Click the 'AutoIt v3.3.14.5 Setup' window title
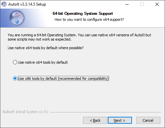Image resolution: width=165 pixels, height=128 pixels. pyautogui.click(x=27, y=4)
